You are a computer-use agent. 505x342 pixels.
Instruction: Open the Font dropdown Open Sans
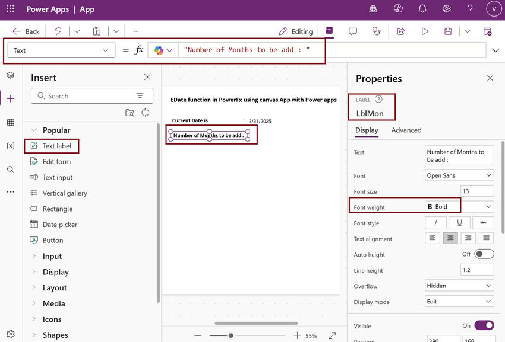459,175
